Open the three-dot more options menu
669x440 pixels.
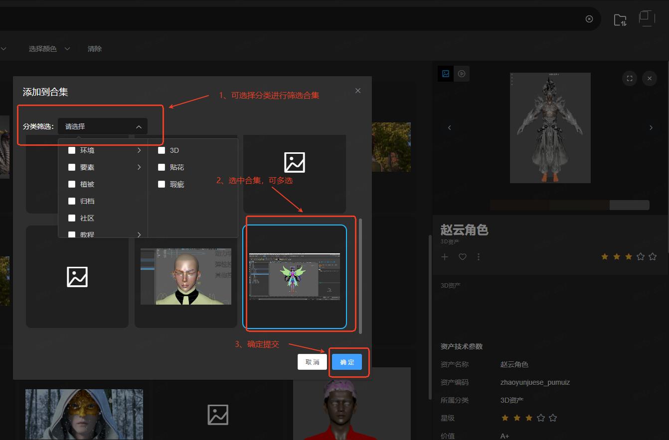[x=479, y=257]
